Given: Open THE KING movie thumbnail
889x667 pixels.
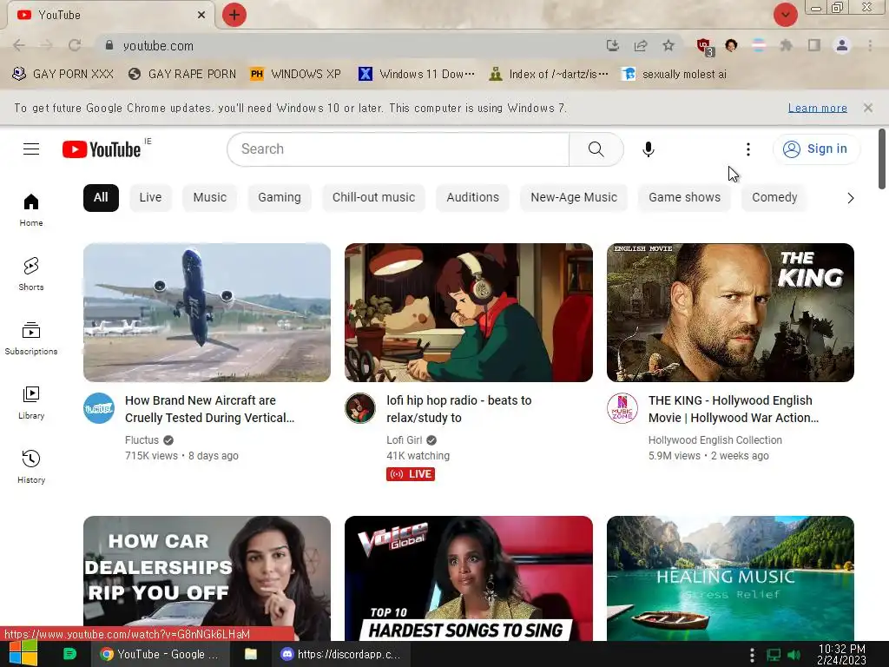Looking at the screenshot, I should [x=730, y=313].
